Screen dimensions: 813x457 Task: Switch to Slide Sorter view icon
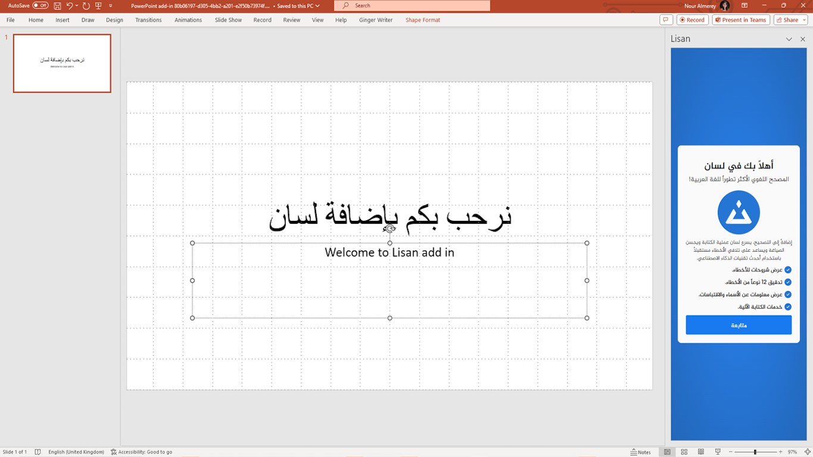pos(684,452)
